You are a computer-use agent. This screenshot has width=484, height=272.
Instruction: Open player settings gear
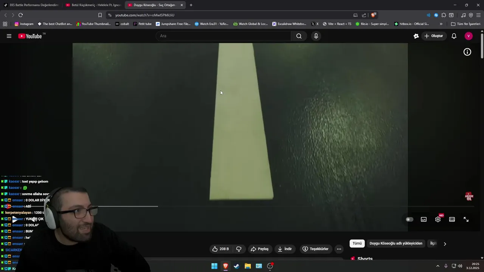[x=438, y=219]
